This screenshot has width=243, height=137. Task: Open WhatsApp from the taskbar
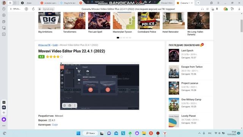[130, 133]
